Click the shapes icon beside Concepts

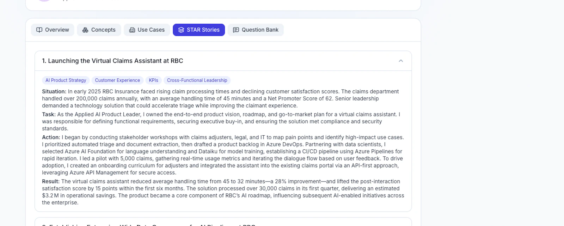tap(85, 30)
